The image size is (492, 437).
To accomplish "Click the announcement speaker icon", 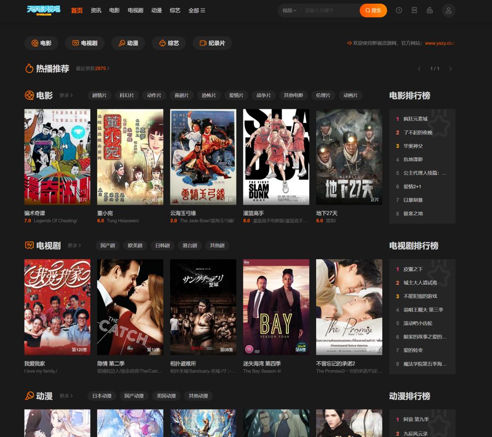I will tap(349, 43).
